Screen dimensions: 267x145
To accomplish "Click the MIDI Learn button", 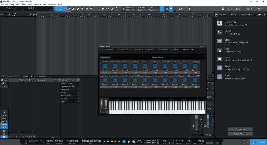I will click(x=105, y=57).
